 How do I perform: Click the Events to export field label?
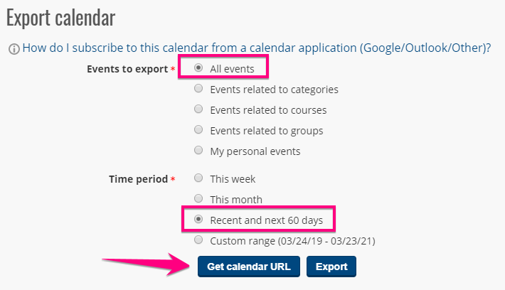(127, 70)
